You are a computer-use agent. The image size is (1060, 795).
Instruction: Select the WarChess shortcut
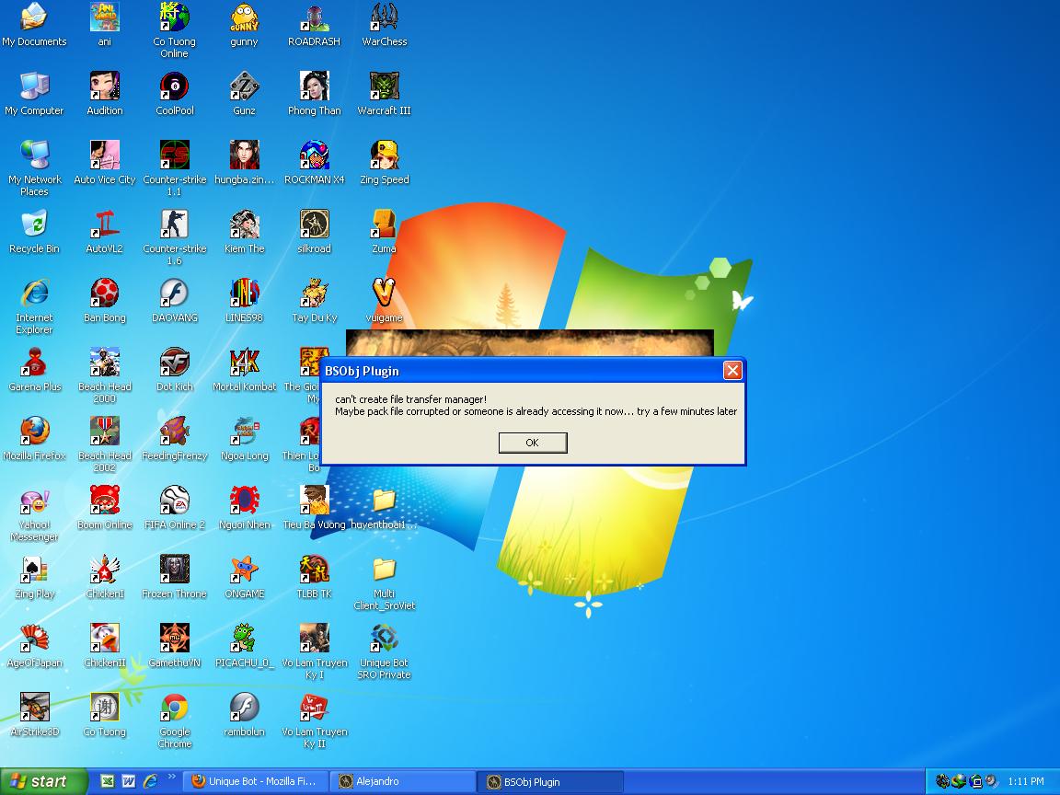tap(384, 26)
